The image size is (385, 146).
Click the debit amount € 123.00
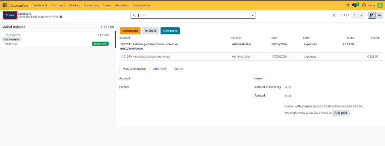(348, 44)
